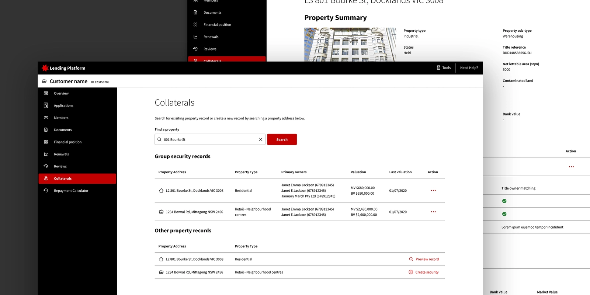590x295 pixels.
Task: Open Documents in the front window sidebar
Action: 77,130
